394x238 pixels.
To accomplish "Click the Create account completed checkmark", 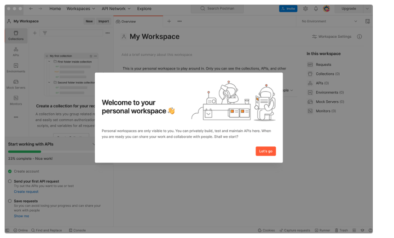I will pos(10,171).
